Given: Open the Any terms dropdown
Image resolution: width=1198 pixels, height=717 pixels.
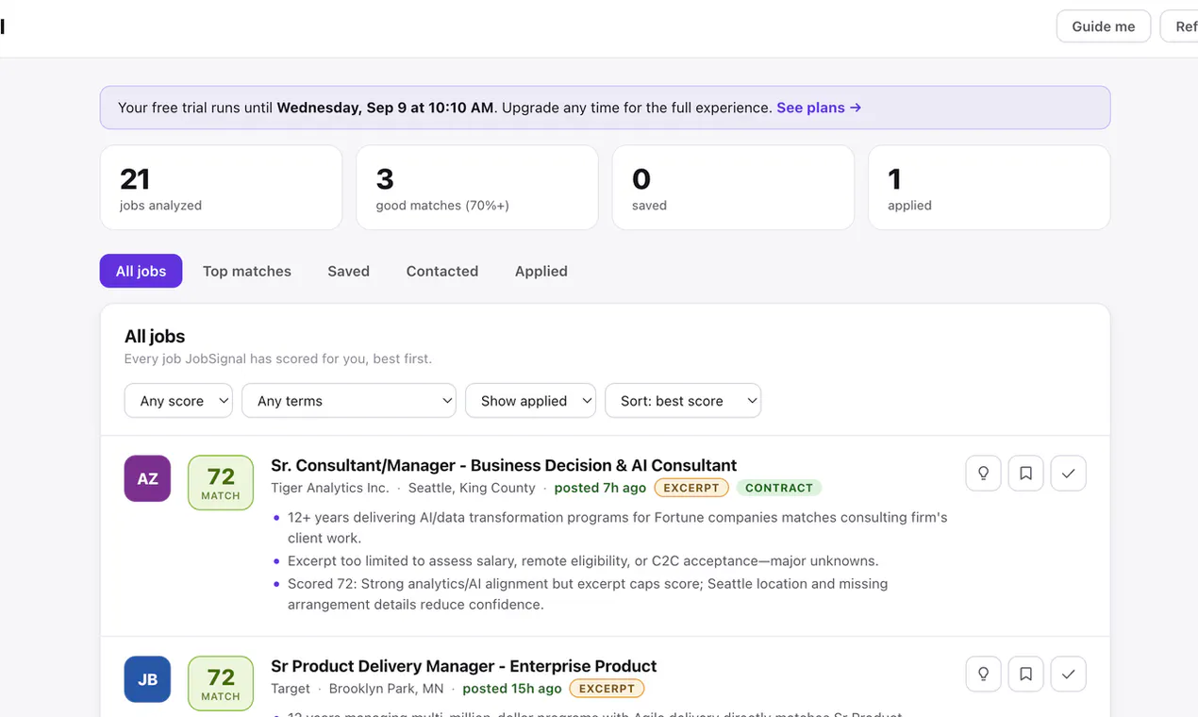Looking at the screenshot, I should pyautogui.click(x=349, y=400).
